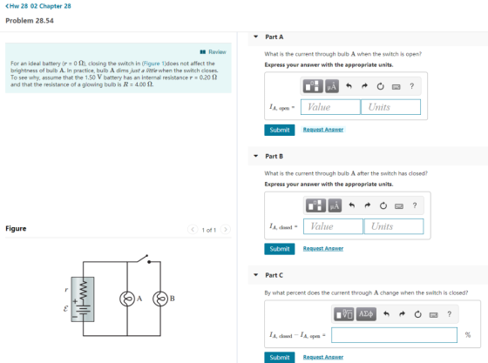
Task: Go back to Hw 28 02 Chapter 28
Action: click(x=38, y=6)
